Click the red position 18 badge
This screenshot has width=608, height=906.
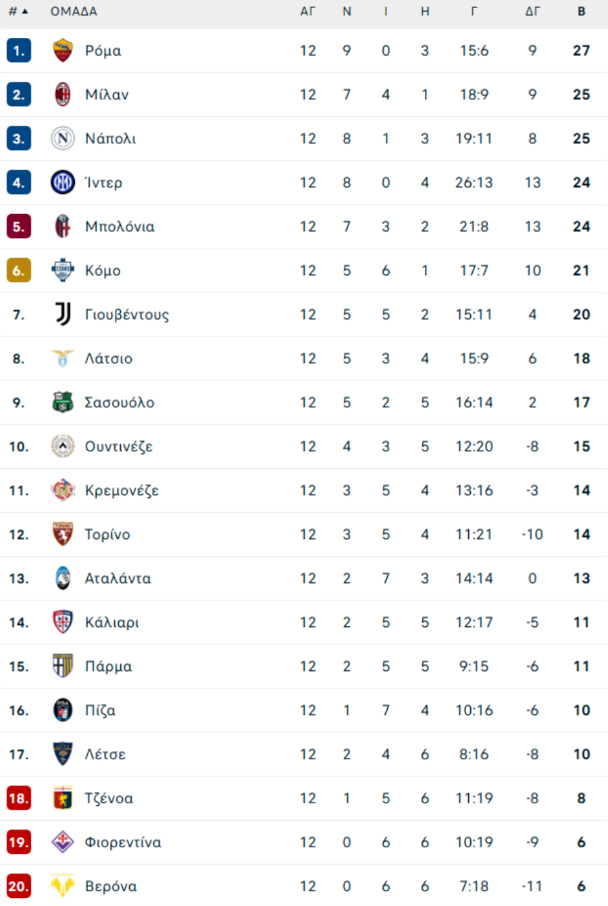(19, 798)
